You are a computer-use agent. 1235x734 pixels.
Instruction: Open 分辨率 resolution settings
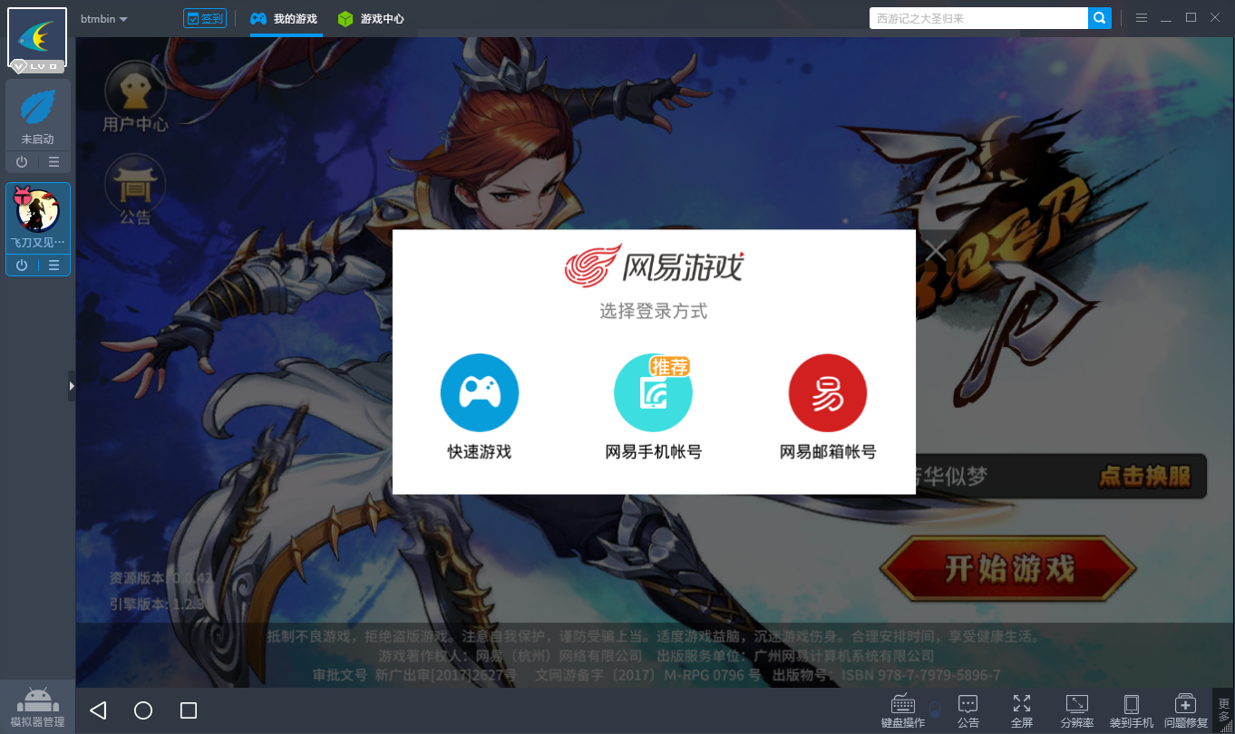click(x=1077, y=711)
